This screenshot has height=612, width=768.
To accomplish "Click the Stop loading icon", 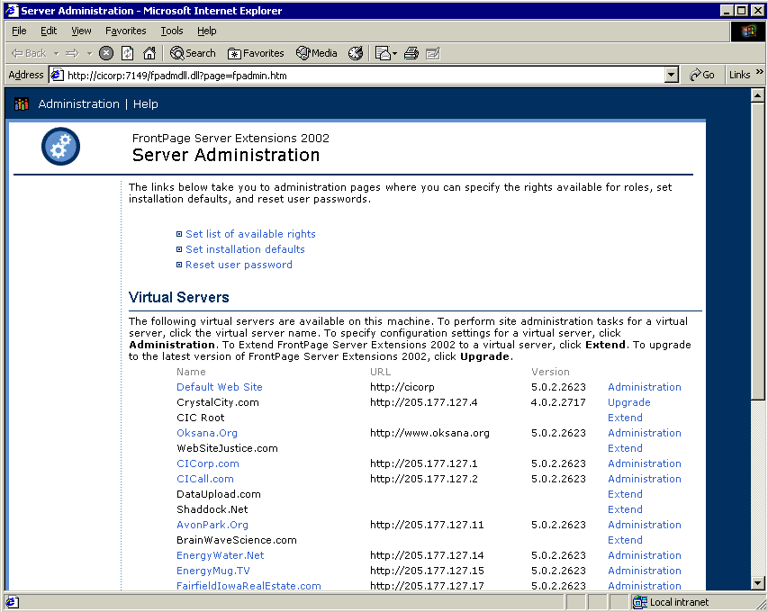I will (106, 53).
